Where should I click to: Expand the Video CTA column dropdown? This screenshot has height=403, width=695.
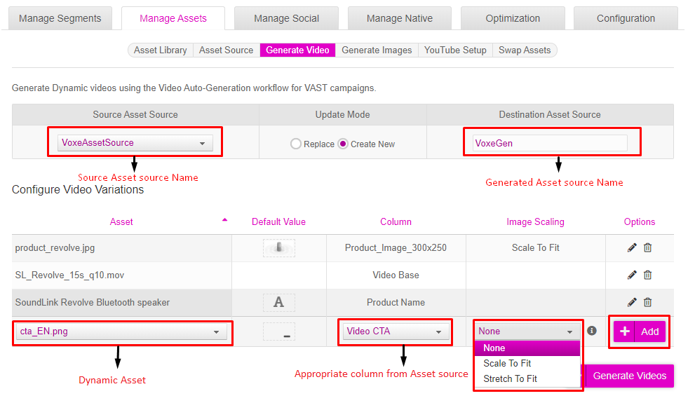click(x=396, y=332)
